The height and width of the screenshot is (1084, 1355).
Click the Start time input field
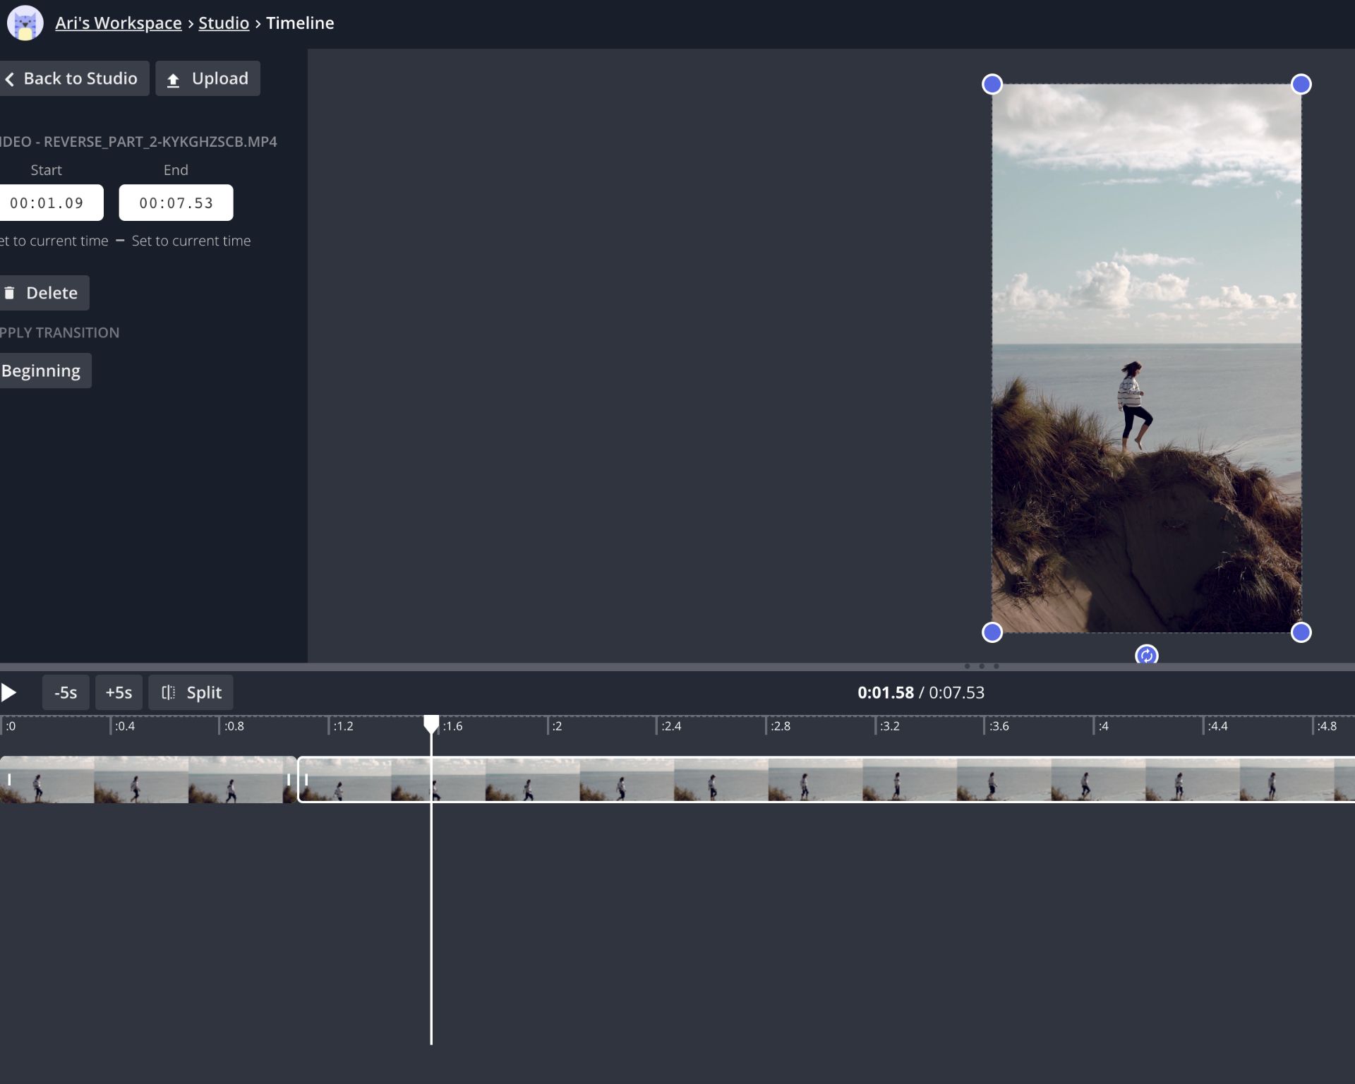click(x=48, y=203)
